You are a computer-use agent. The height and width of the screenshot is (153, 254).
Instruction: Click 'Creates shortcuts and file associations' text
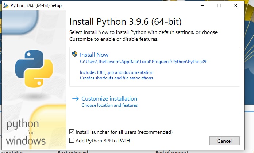(x=116, y=78)
